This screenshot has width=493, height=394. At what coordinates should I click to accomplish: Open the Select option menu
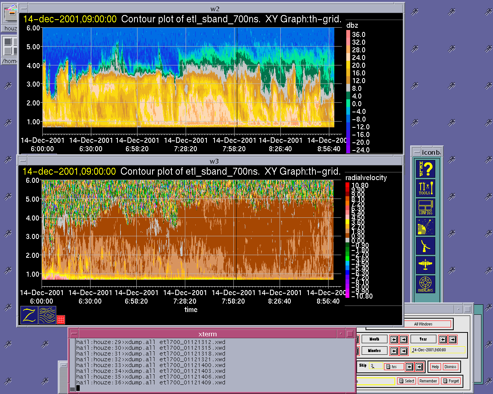click(407, 381)
